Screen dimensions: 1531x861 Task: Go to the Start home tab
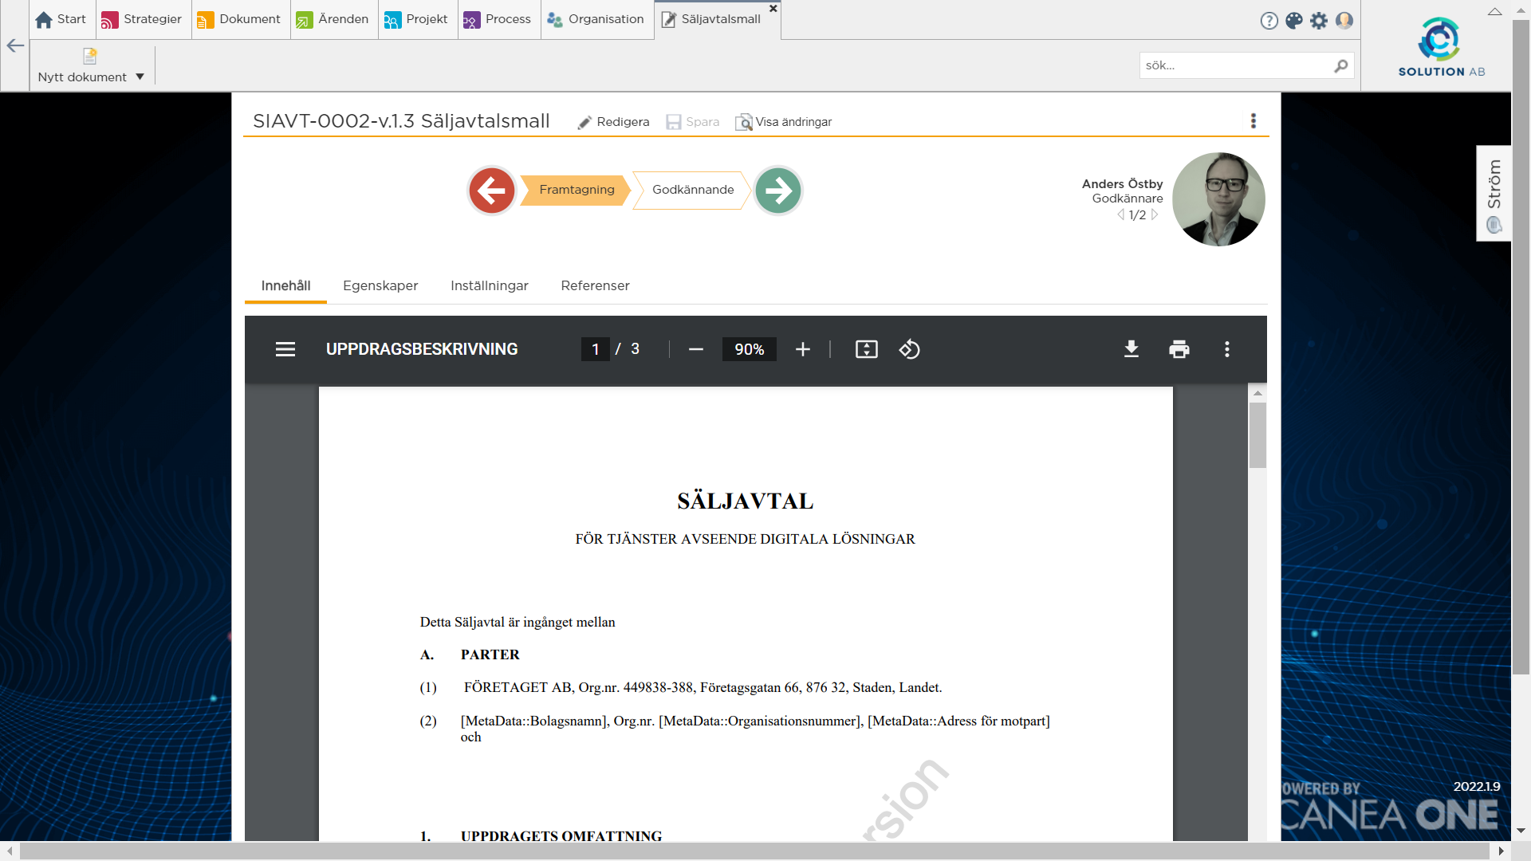coord(61,19)
